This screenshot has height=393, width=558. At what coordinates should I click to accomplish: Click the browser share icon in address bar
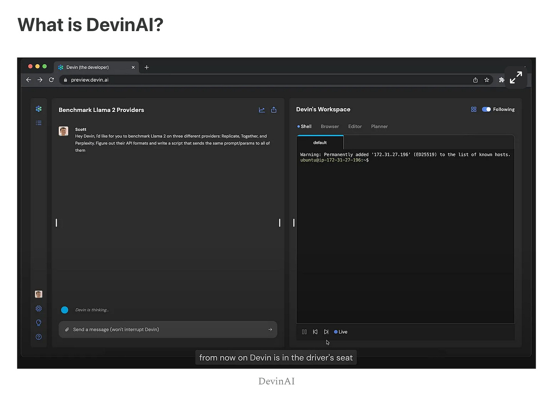click(475, 80)
